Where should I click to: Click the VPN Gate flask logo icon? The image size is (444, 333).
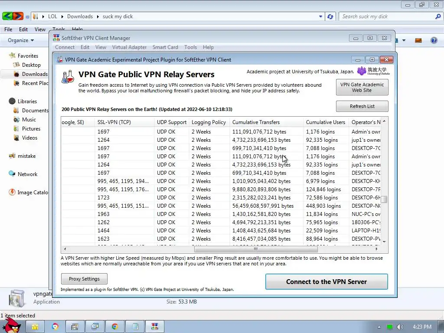[x=68, y=77]
